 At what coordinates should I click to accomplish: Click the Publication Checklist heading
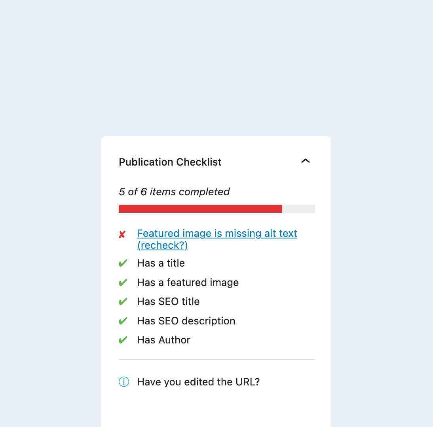pos(170,162)
